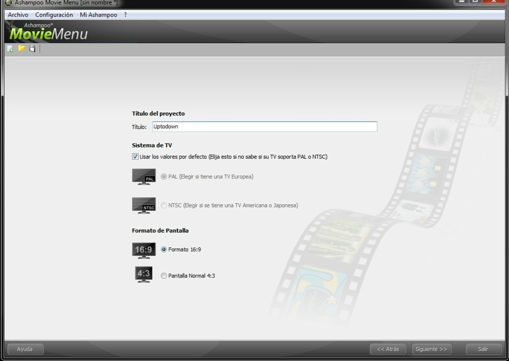Screen dimensions: 509x361
Task: Click the New project toolbar icon
Action: tap(10, 49)
